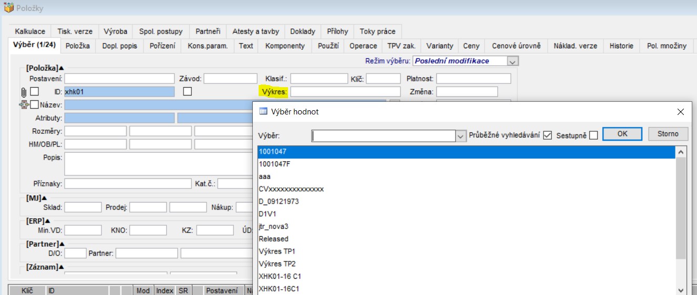
Task: Select the D1V1 list entry
Action: coord(466,214)
